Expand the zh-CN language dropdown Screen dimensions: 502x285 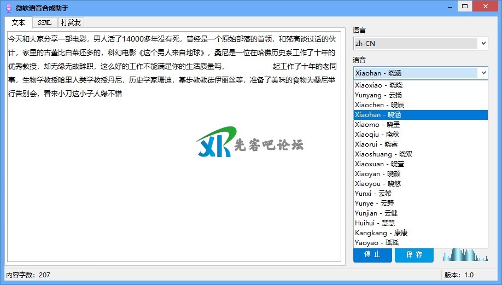tap(483, 43)
